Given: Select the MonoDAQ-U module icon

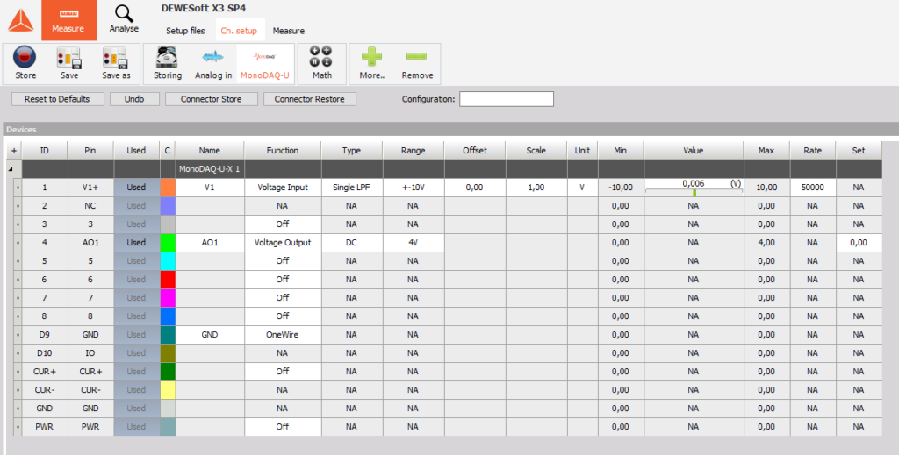Looking at the screenshot, I should [265, 58].
